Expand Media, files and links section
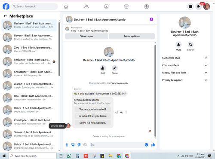This screenshot has height=159, width=215. (x=184, y=73)
